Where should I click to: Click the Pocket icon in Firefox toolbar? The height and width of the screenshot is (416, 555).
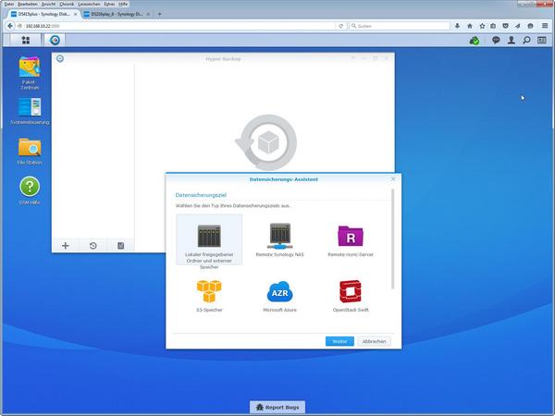click(505, 26)
